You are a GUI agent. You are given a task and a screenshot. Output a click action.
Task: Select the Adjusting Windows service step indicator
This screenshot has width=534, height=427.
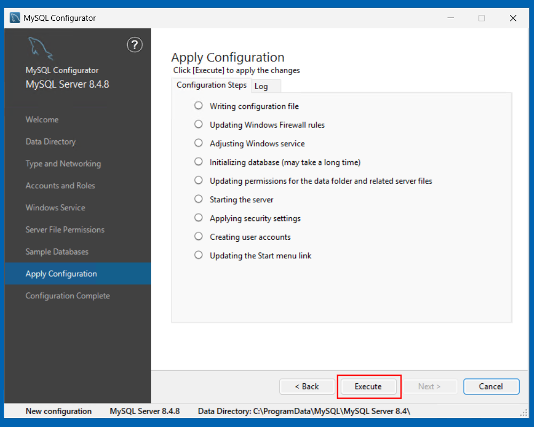(199, 143)
